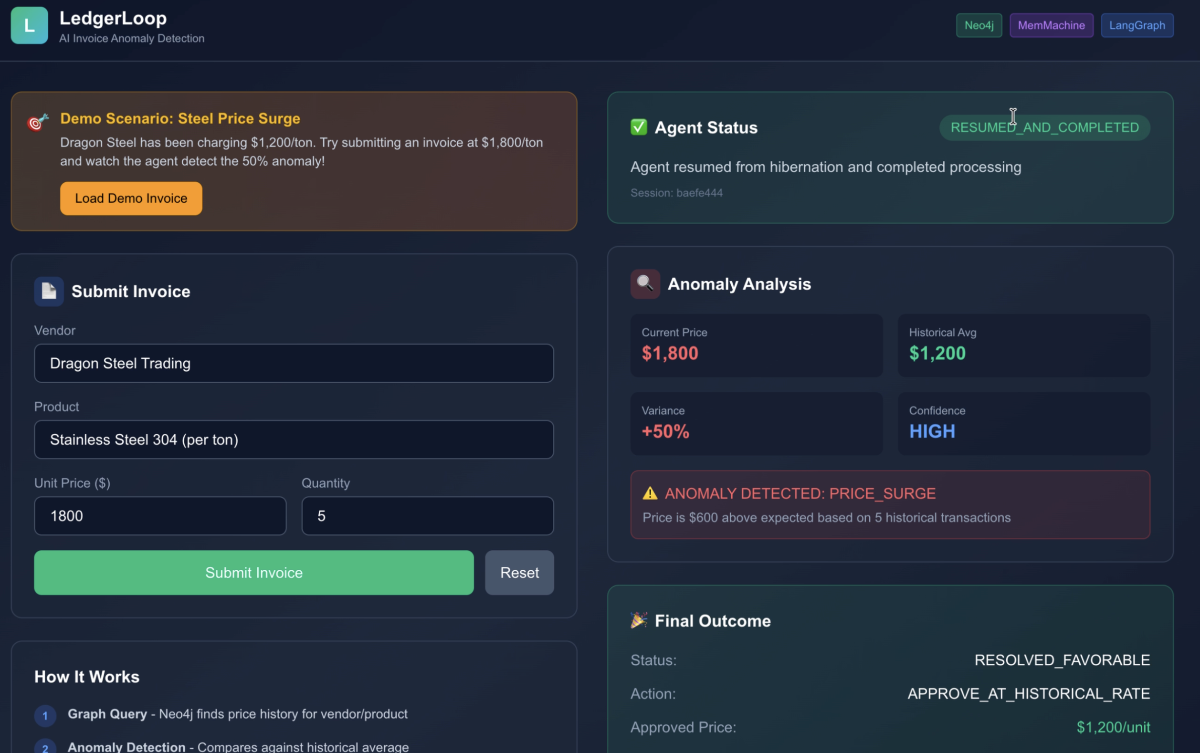Screen dimensions: 1200x753
Task: Click the RESUMED_AND_COMPLETED status badge
Action: [1044, 127]
